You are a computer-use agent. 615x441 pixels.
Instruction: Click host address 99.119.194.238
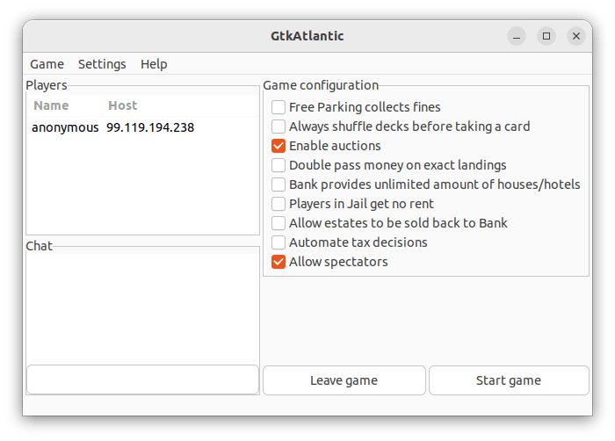[150, 127]
